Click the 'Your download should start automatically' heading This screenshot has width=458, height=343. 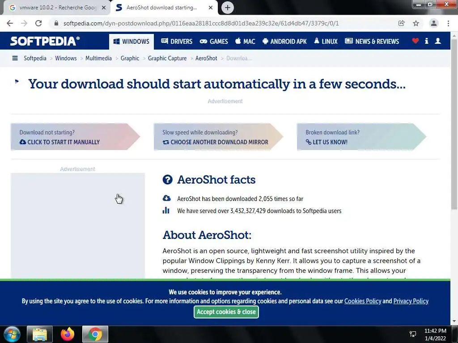(x=217, y=84)
